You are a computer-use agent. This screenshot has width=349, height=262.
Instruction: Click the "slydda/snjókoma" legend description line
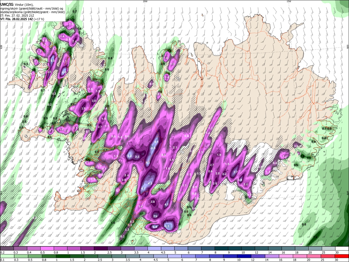tap(32, 12)
